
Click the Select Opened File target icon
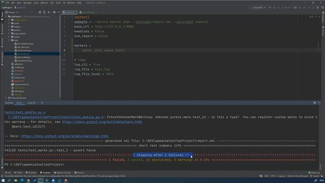pyautogui.click(x=40, y=12)
